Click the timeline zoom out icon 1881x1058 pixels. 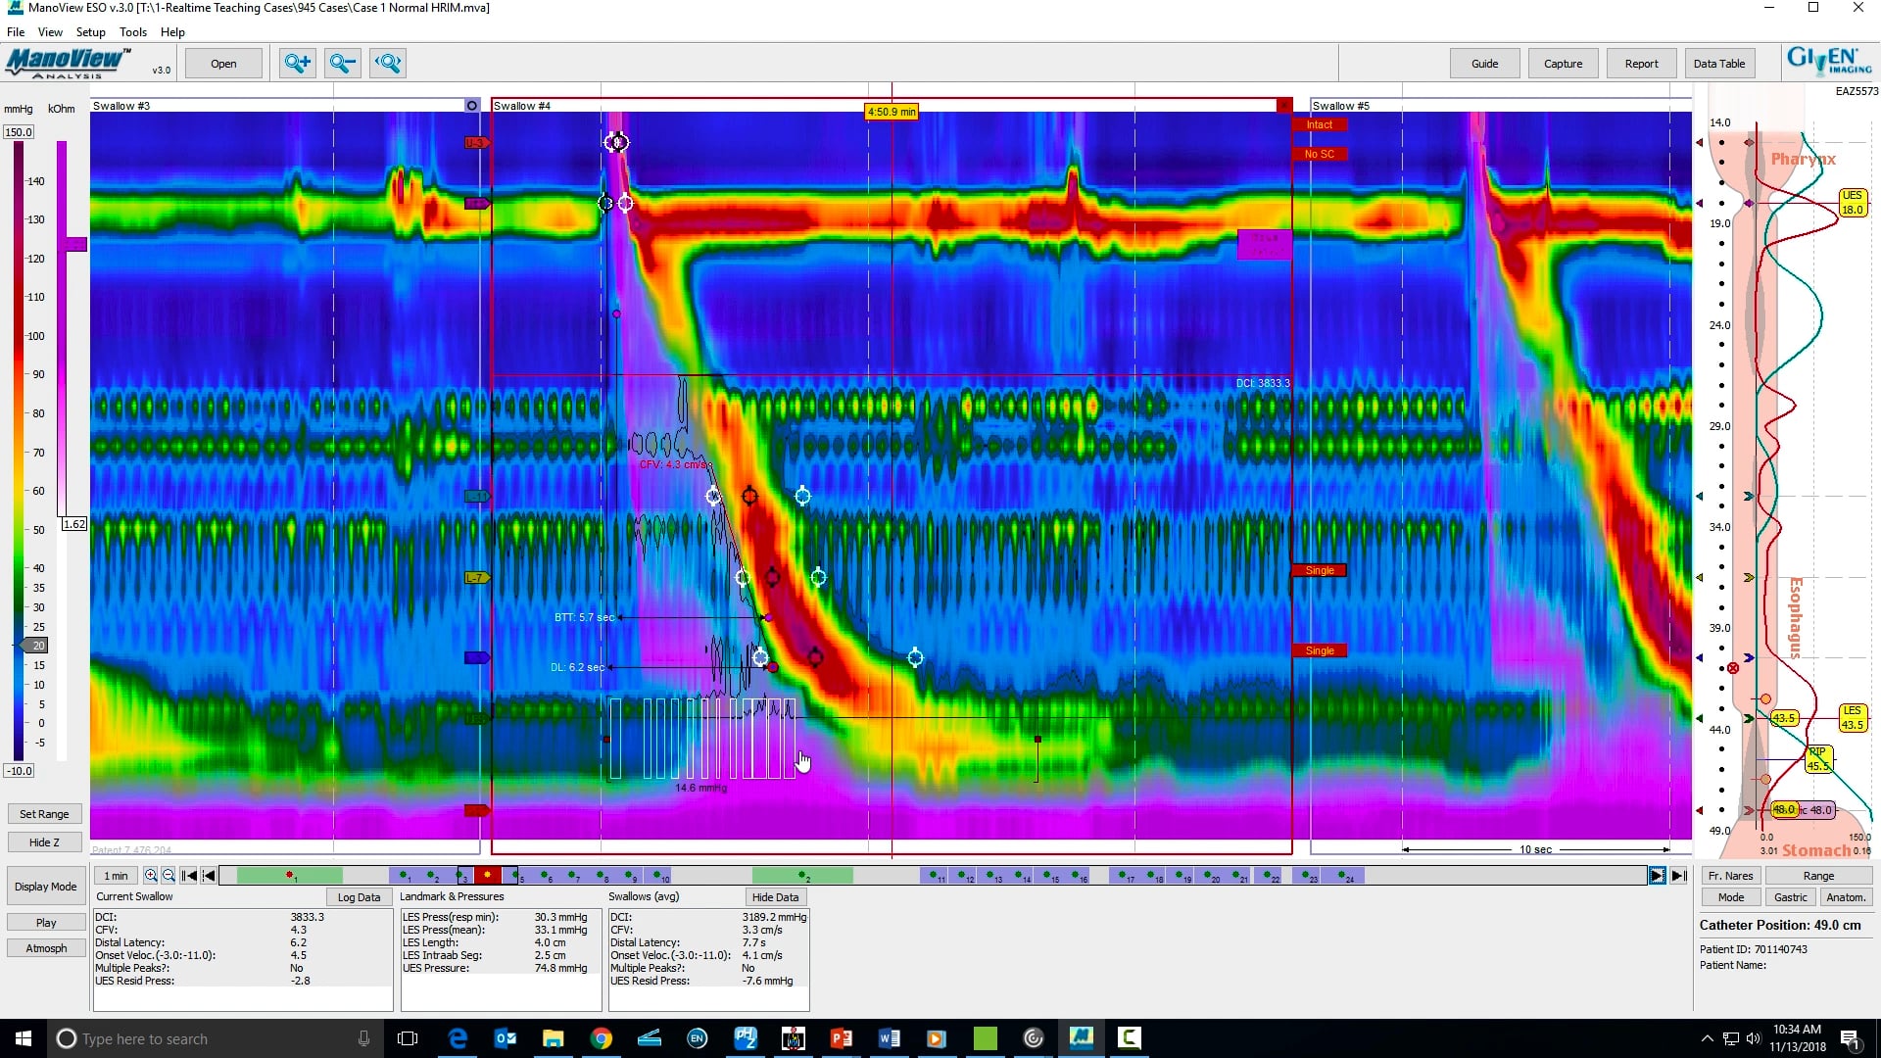[x=169, y=876]
